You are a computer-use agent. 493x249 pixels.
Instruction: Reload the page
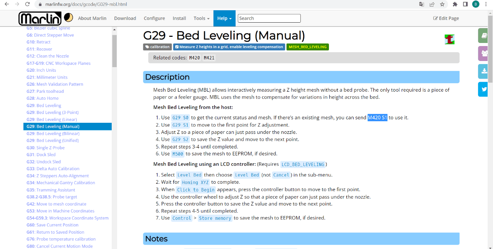[27, 5]
